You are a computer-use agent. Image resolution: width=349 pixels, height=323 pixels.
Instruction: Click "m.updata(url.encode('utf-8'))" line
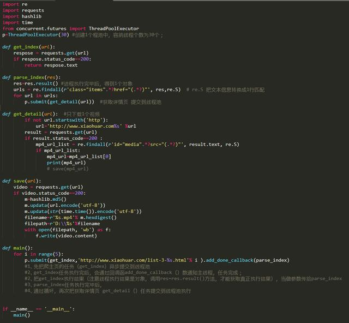point(65,205)
